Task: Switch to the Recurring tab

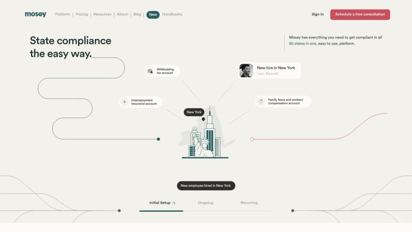Action: point(249,203)
